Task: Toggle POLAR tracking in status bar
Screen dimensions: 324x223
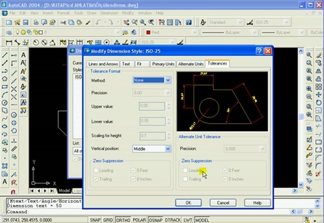Action: 139,220
